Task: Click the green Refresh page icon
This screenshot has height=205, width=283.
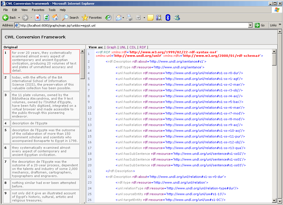Action: click(x=46, y=18)
